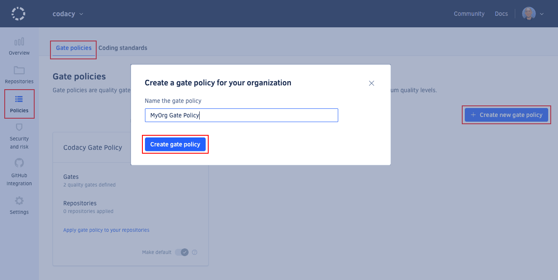Screen dimensions: 558x280
Task: Click the Codacy logo in the top bar
Action: click(x=18, y=13)
